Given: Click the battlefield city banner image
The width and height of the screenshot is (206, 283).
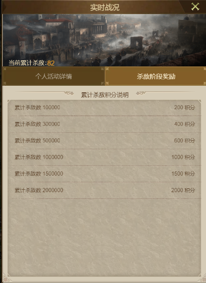Looking at the screenshot, I should coord(104,40).
